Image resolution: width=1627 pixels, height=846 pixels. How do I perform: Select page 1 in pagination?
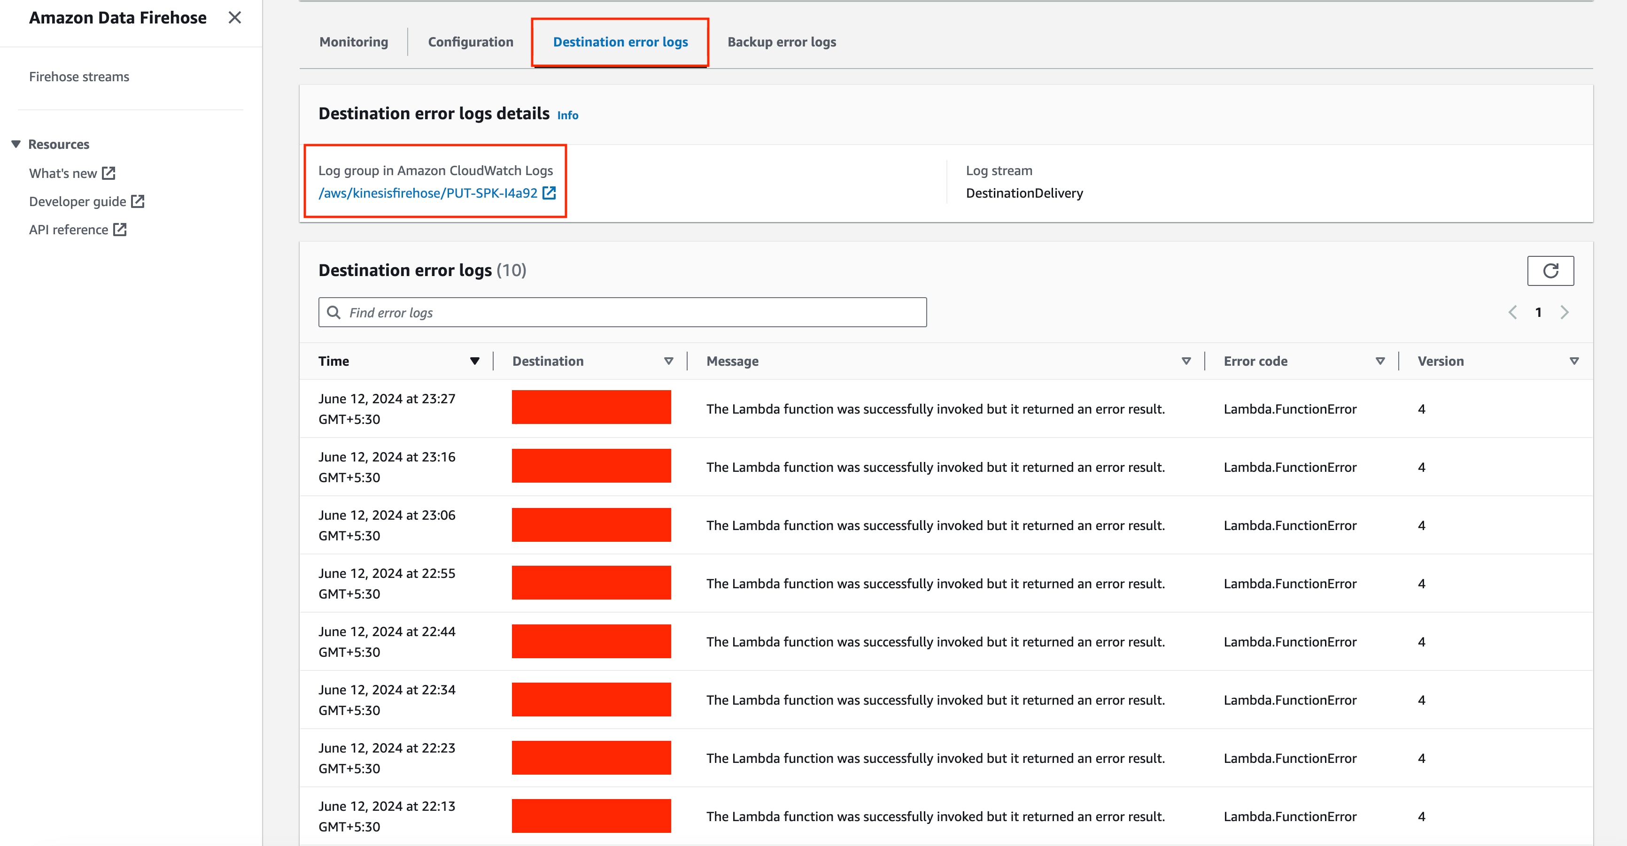click(x=1538, y=313)
